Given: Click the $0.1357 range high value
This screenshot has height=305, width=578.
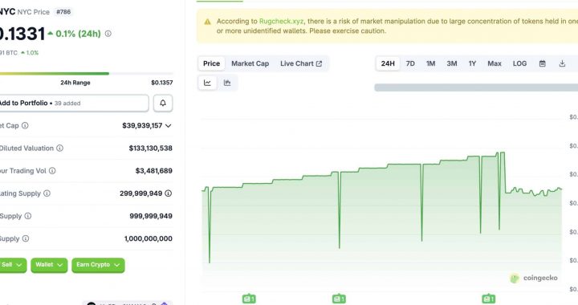Looking at the screenshot, I should pos(162,83).
